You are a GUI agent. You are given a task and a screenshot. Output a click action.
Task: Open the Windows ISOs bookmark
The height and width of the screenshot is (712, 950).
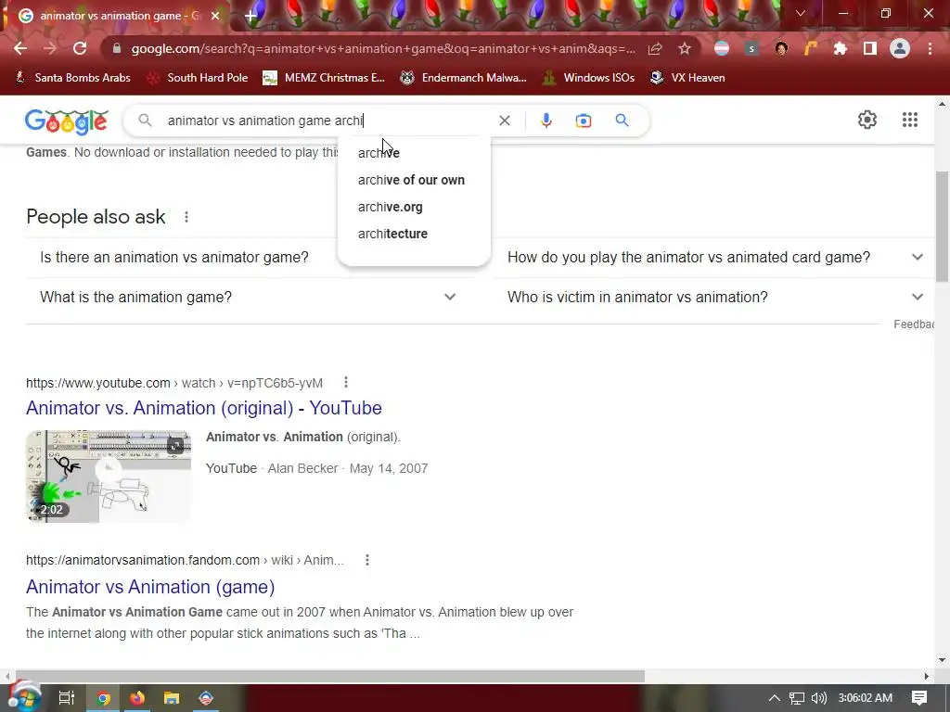(x=588, y=78)
